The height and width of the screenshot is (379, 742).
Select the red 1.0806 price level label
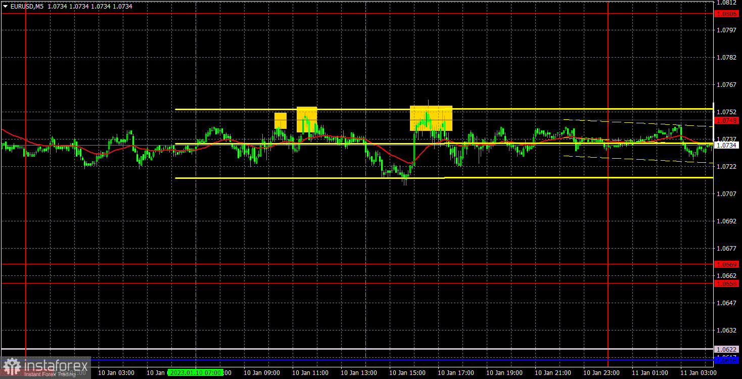pyautogui.click(x=727, y=14)
